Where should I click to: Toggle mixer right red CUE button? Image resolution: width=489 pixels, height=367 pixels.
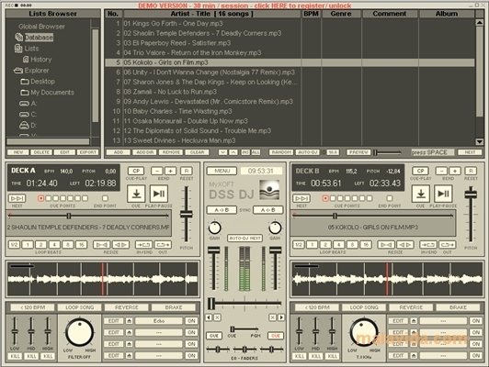pyautogui.click(x=276, y=336)
